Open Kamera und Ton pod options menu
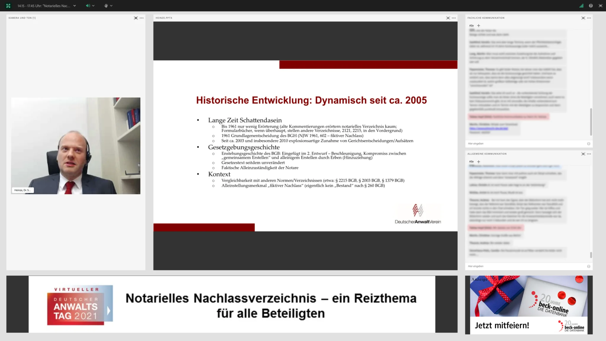The image size is (606, 341). pos(142,18)
